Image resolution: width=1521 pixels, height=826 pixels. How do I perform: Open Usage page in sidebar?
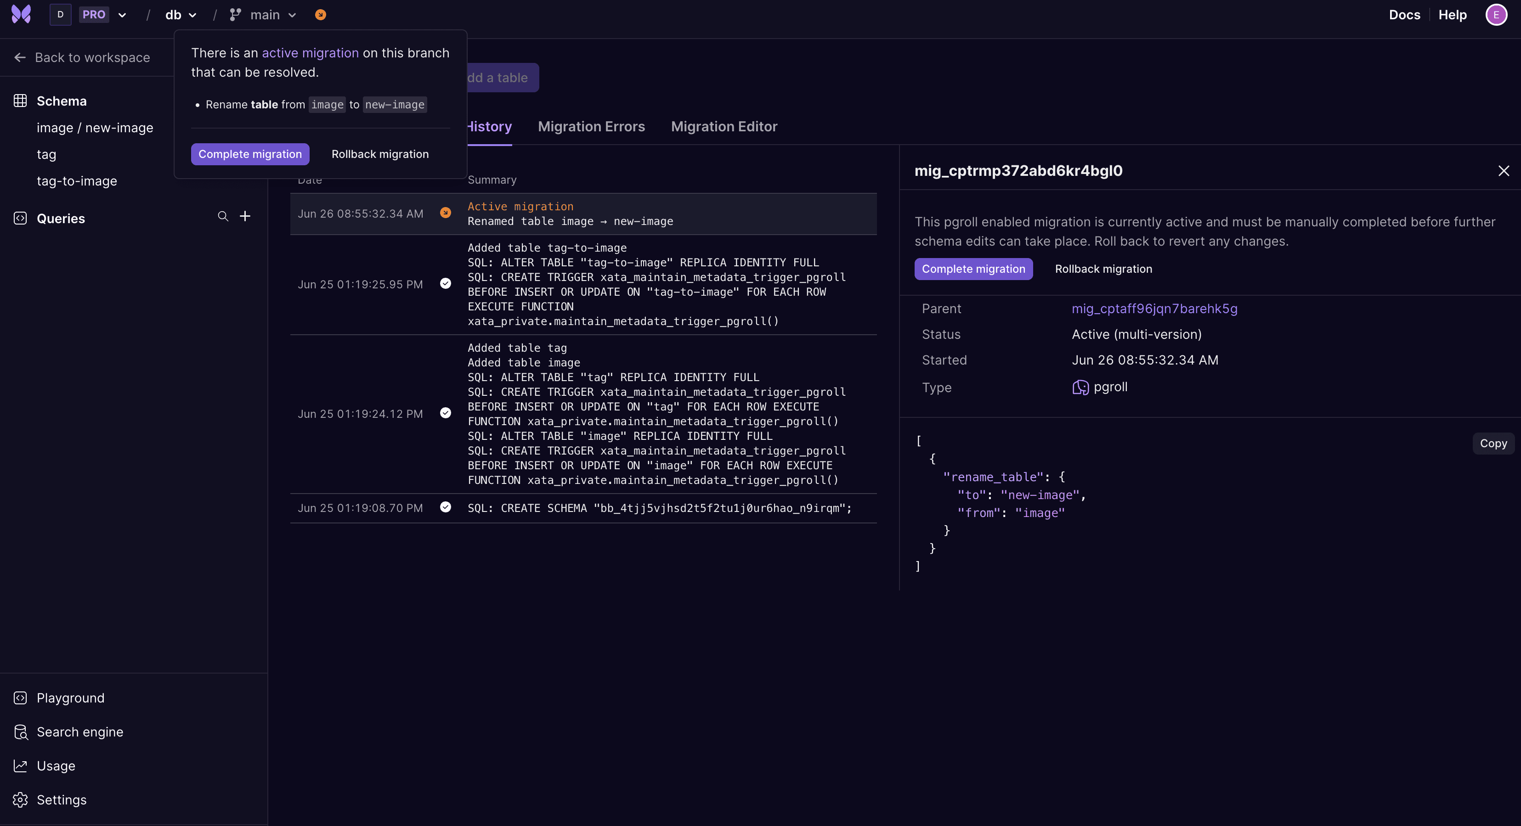[56, 766]
